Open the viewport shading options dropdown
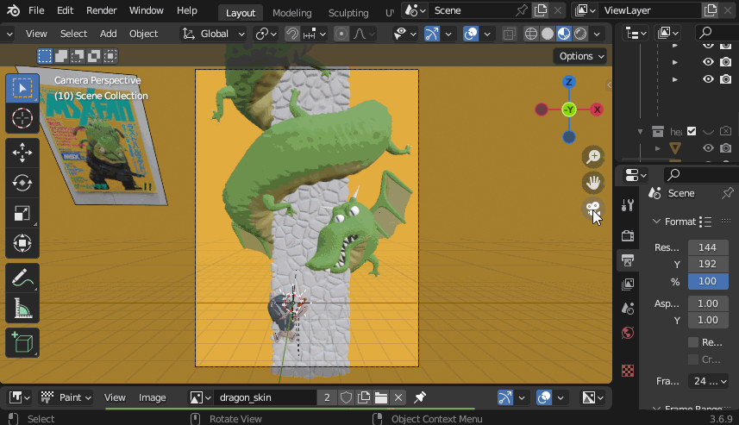Viewport: 739px width, 425px height. point(597,34)
